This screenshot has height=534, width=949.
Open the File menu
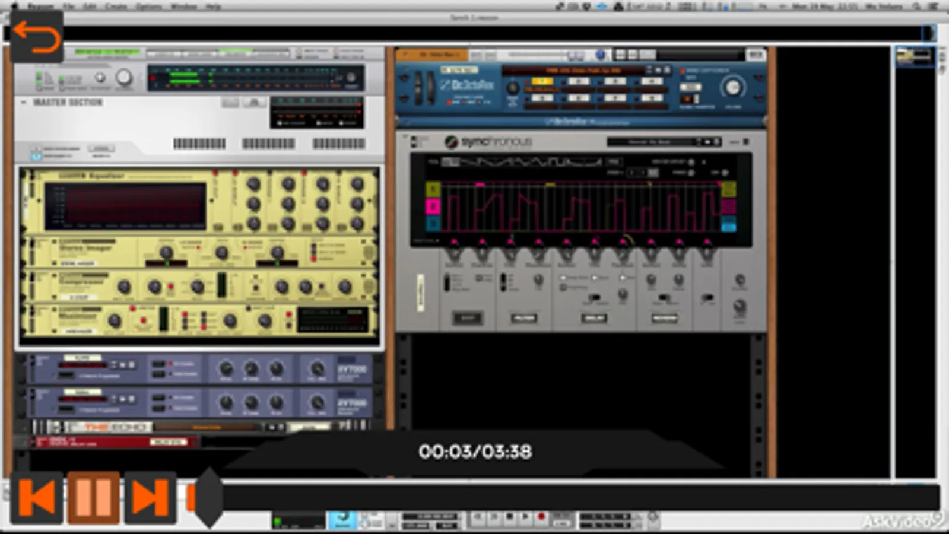point(69,7)
